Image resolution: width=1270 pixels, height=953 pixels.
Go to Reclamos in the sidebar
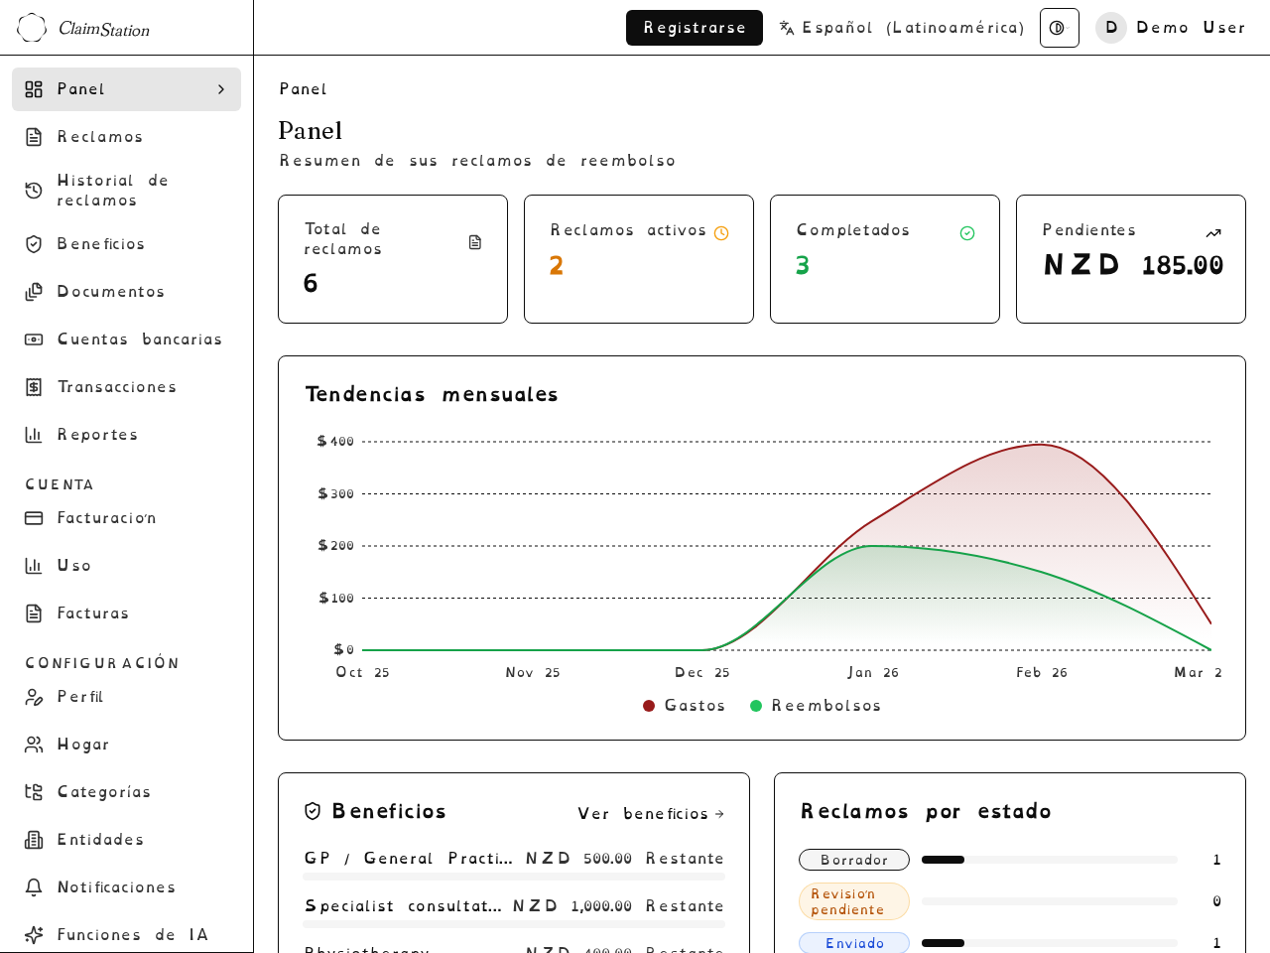click(126, 137)
